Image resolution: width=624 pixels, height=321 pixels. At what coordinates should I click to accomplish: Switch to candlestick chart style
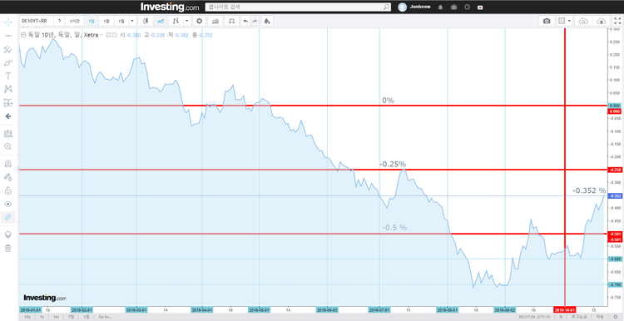146,21
